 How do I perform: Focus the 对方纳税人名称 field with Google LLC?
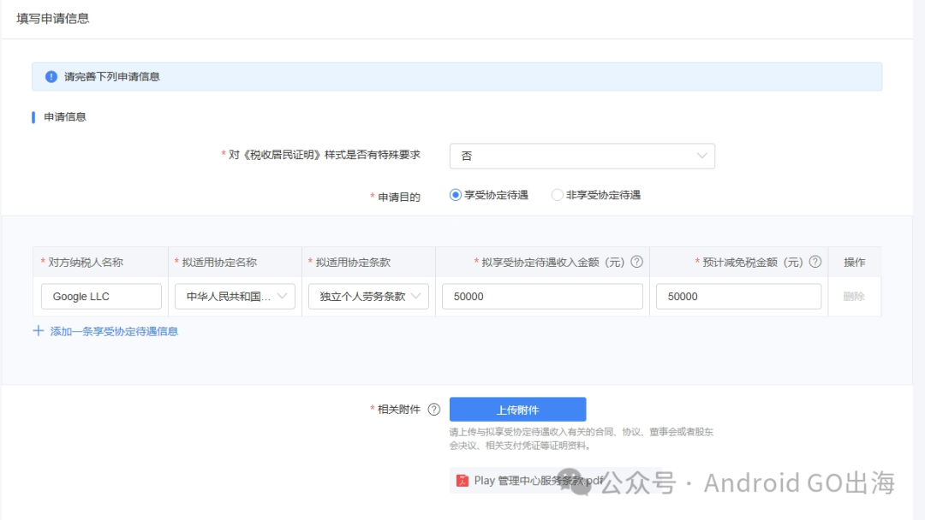point(101,296)
